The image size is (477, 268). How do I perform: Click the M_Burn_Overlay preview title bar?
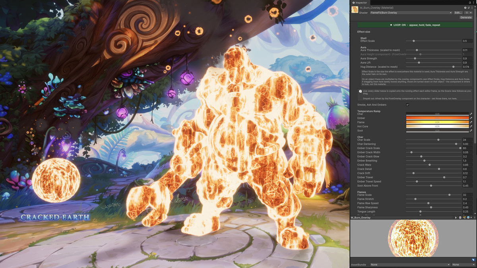coord(401,218)
